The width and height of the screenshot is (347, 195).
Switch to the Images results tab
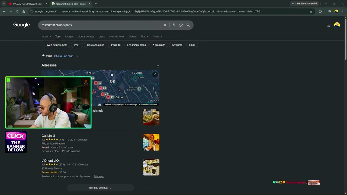coord(69,37)
